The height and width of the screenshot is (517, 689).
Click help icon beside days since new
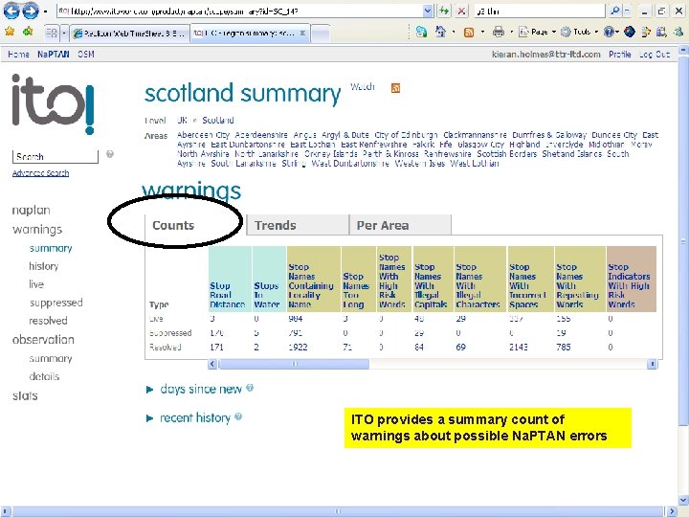[x=250, y=388]
